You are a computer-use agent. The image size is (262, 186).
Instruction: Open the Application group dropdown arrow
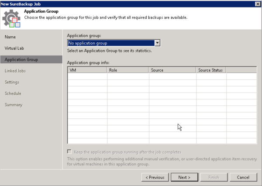[158, 43]
